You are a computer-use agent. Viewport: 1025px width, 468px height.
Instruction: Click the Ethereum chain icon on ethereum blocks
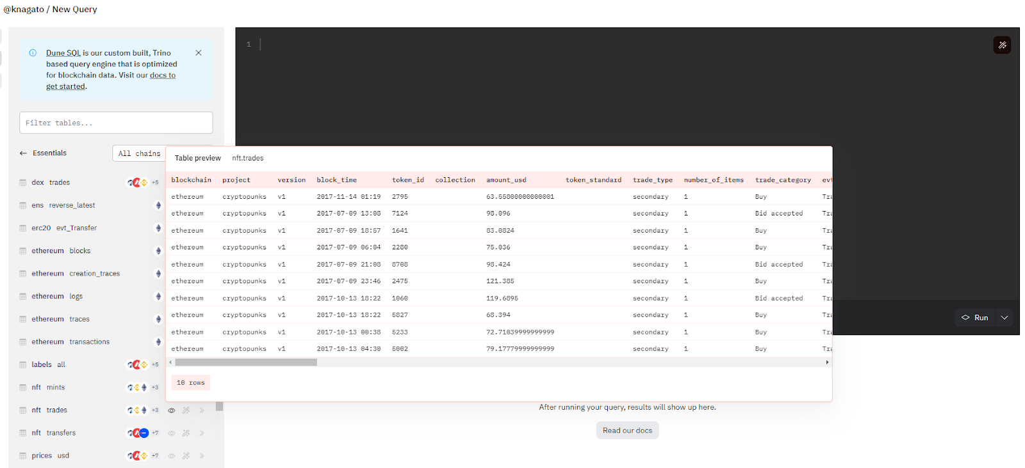[x=158, y=251]
